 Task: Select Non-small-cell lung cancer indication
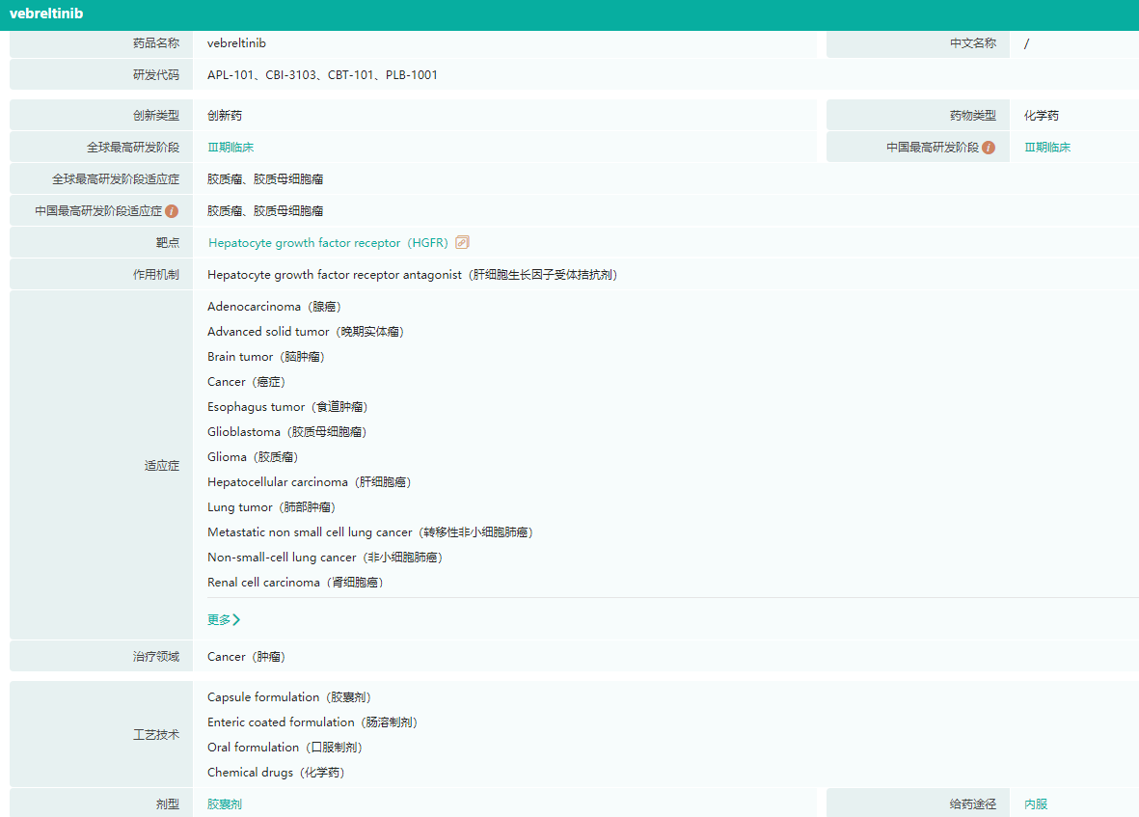325,557
